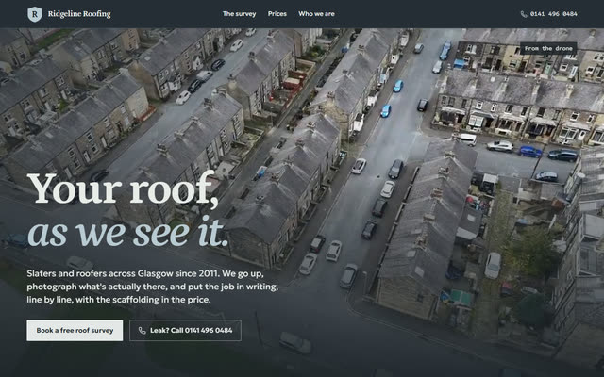Click the phone icon in header

pos(524,14)
